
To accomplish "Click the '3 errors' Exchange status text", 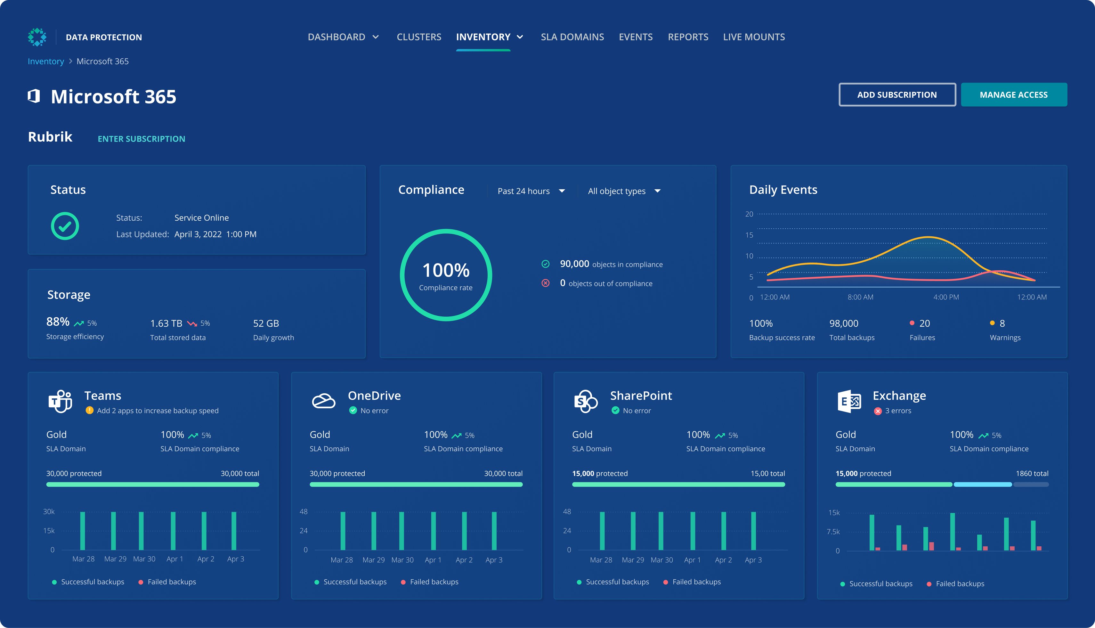I will tap(898, 411).
